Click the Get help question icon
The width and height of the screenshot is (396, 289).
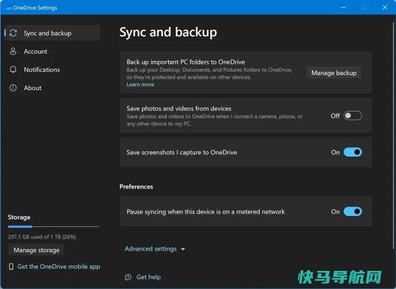(x=128, y=277)
